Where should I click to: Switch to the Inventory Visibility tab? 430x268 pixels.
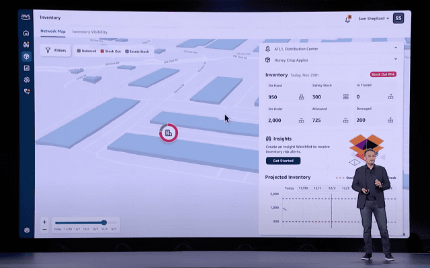89,31
